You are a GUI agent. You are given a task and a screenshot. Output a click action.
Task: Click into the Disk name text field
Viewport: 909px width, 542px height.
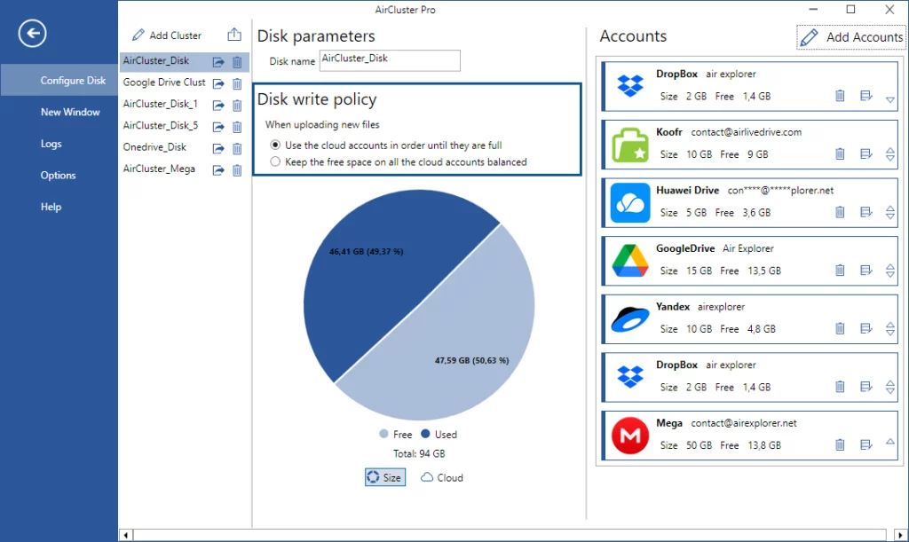click(x=390, y=60)
